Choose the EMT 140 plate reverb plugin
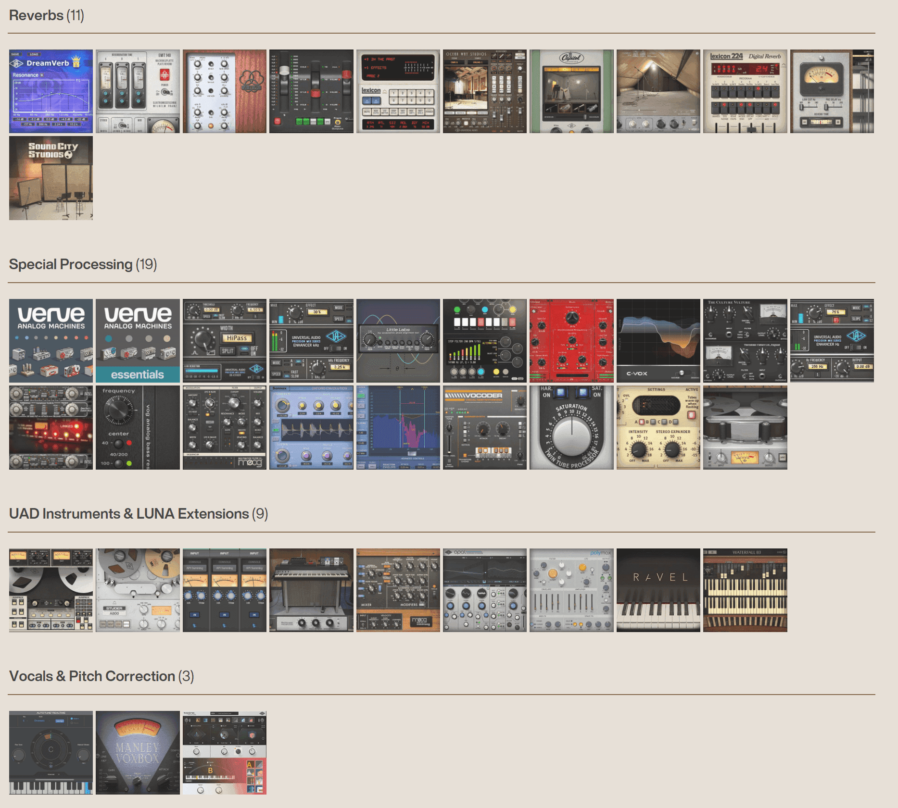This screenshot has width=898, height=808. point(138,91)
